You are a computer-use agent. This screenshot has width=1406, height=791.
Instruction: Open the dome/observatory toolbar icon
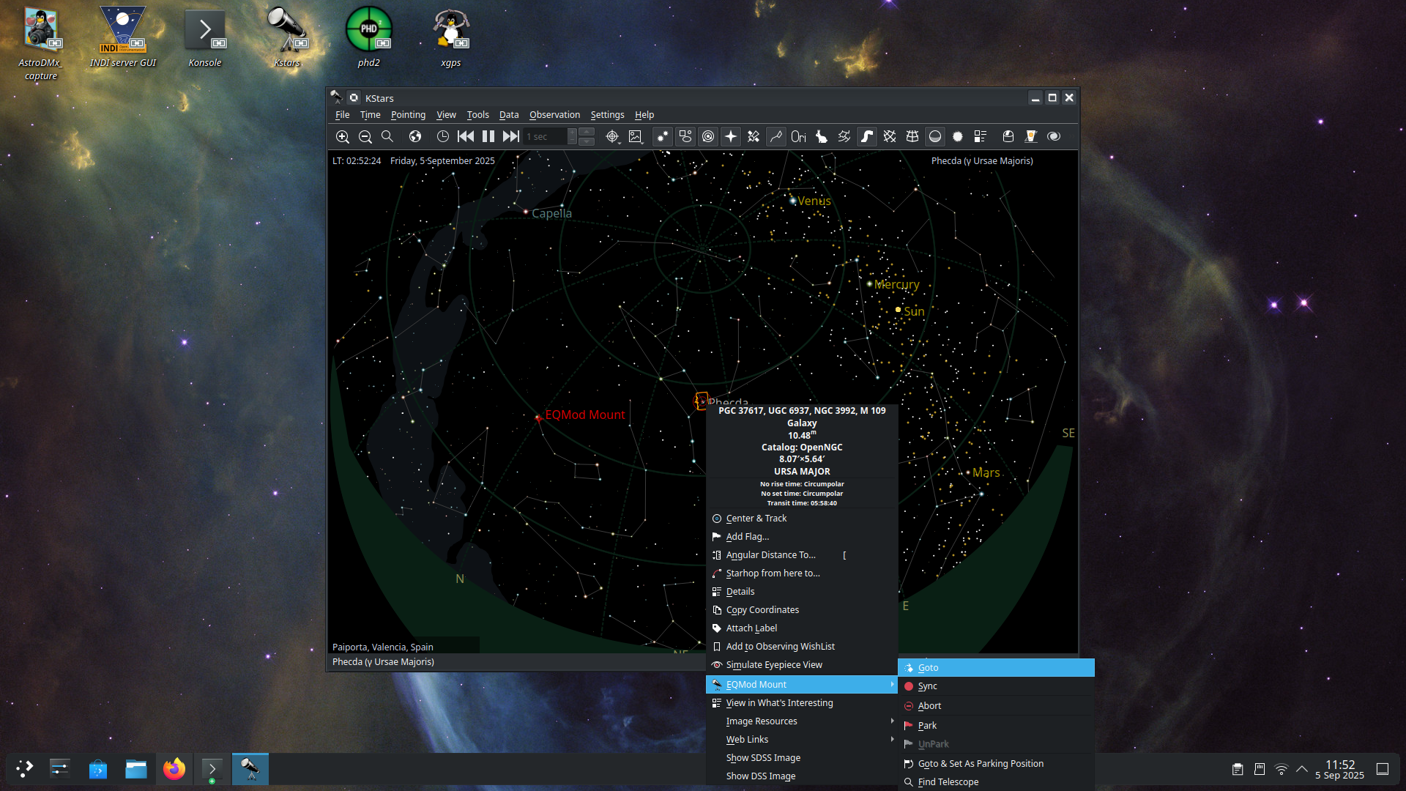click(1008, 137)
